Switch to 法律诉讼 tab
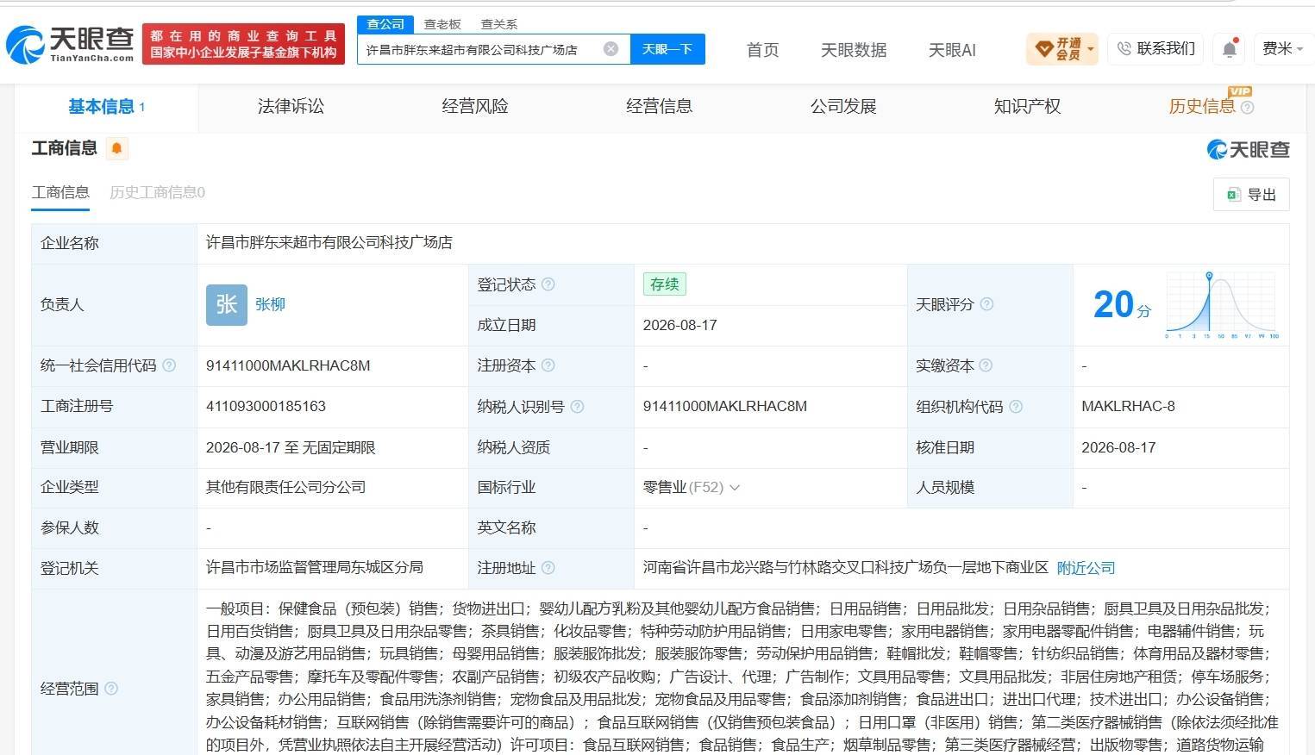Image resolution: width=1315 pixels, height=755 pixels. (x=291, y=106)
